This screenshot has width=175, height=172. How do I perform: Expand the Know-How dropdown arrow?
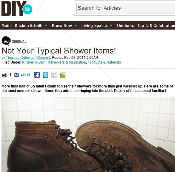75,26
